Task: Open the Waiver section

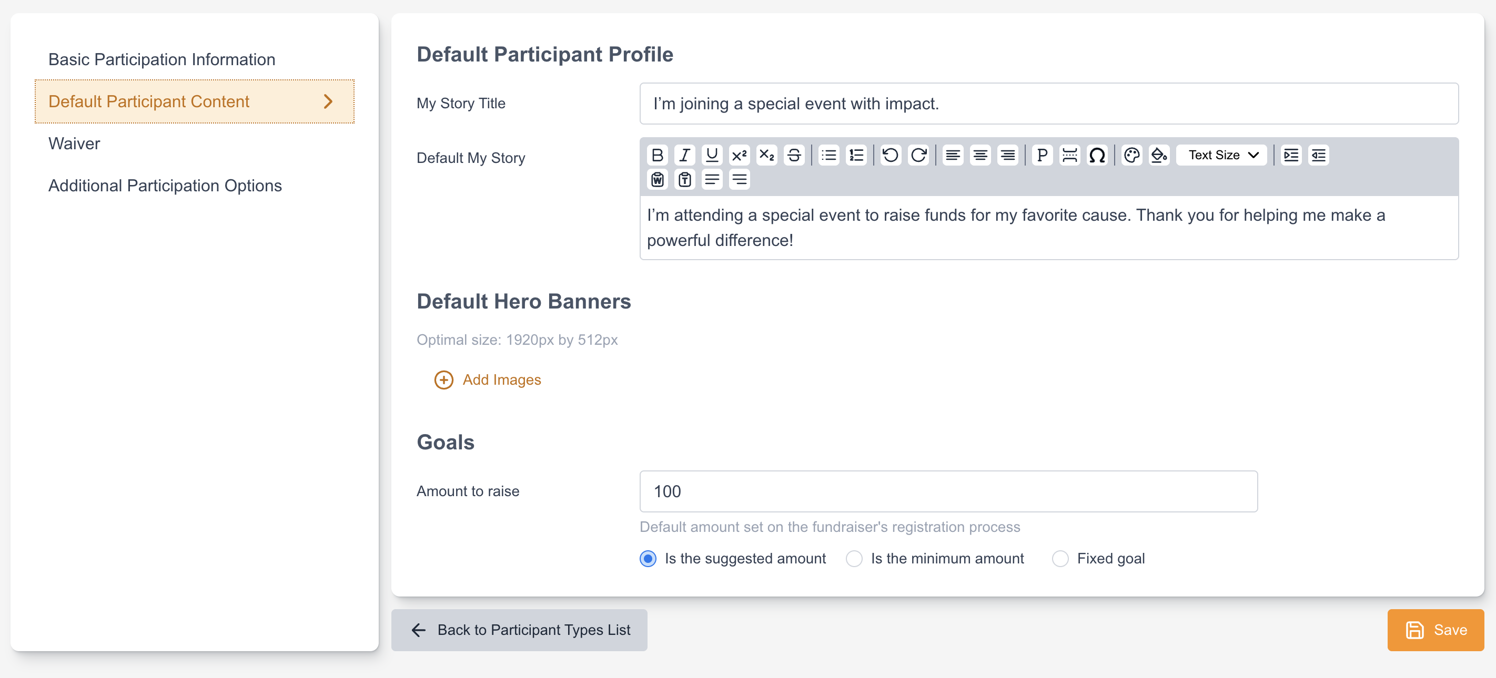Action: coord(74,143)
